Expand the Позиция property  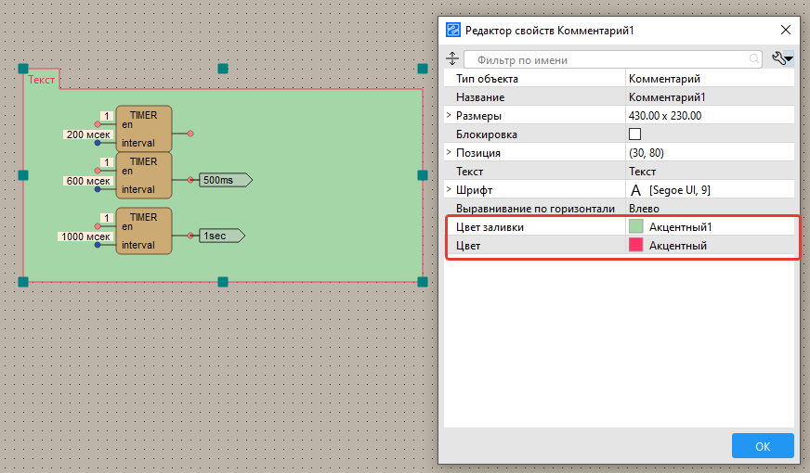pos(449,153)
